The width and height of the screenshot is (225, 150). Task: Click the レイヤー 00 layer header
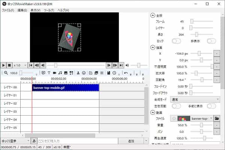coord(10,87)
